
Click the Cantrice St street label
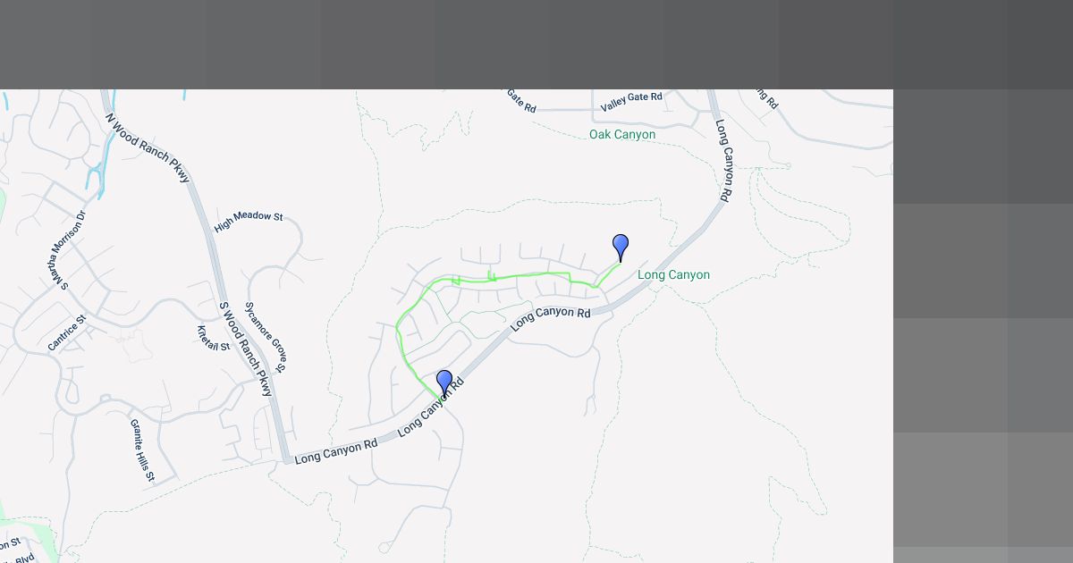[67, 332]
